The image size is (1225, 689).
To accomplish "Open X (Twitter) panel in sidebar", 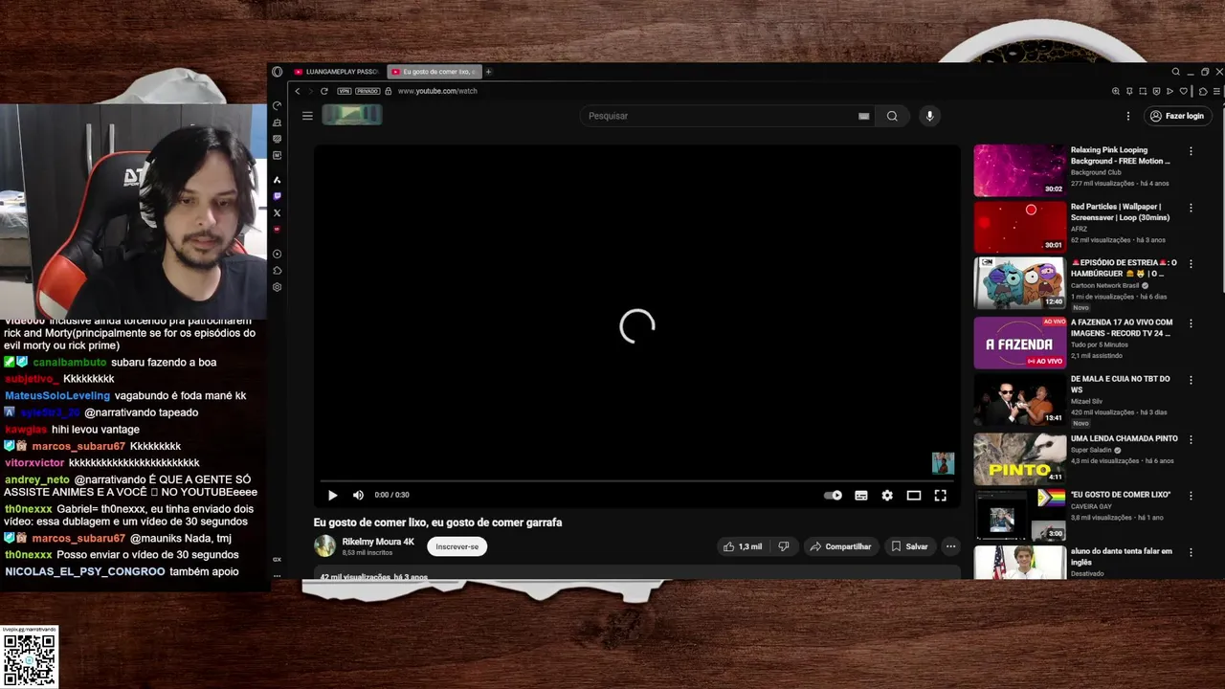I will [278, 212].
